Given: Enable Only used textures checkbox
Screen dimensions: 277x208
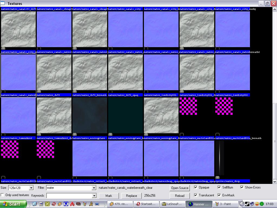Looking at the screenshot, I should (x=2, y=195).
